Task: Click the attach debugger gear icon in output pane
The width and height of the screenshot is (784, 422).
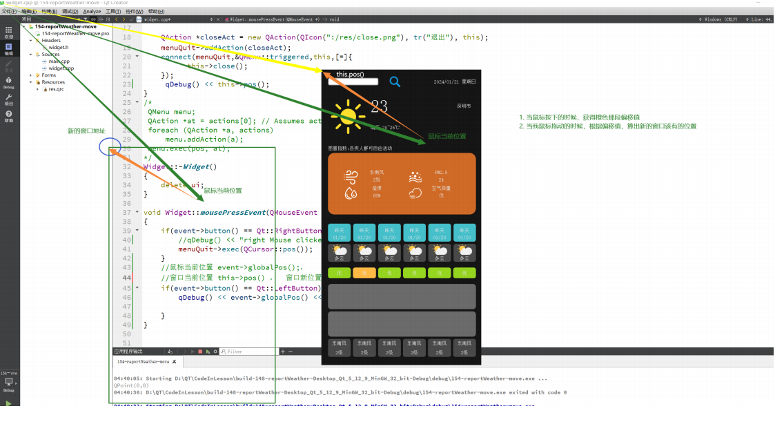Action: (215, 352)
